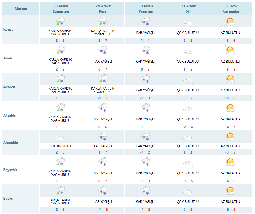Click Konya sunny icon for 01 Ocak
This screenshot has height=214, width=255.
coord(230,22)
